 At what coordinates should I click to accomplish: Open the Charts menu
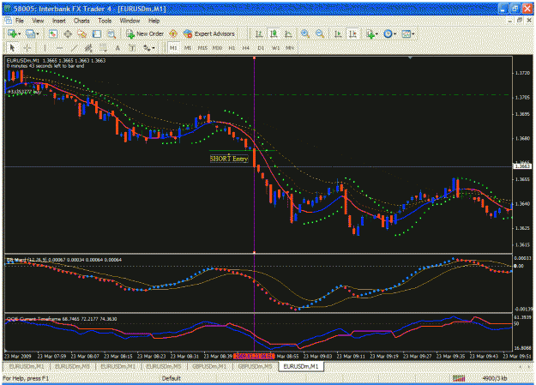tap(81, 21)
